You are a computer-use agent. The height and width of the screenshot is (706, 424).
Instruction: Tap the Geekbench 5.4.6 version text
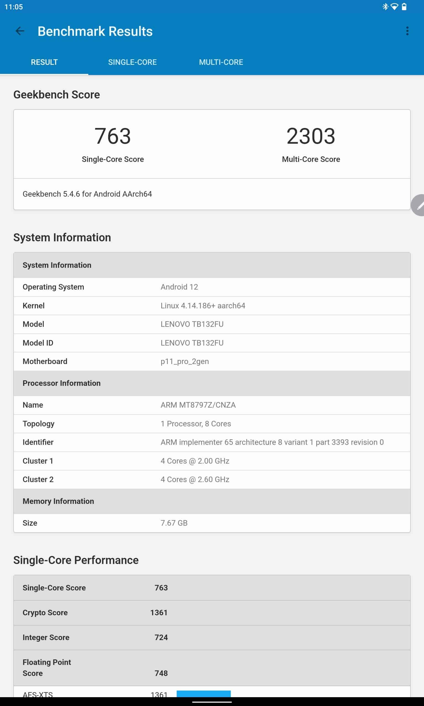(x=87, y=194)
